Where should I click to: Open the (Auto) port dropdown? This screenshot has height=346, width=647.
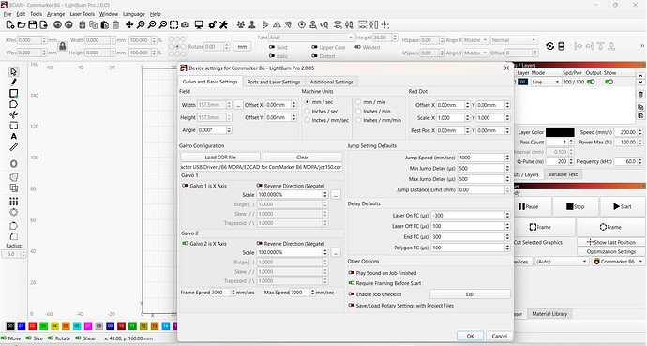562,262
